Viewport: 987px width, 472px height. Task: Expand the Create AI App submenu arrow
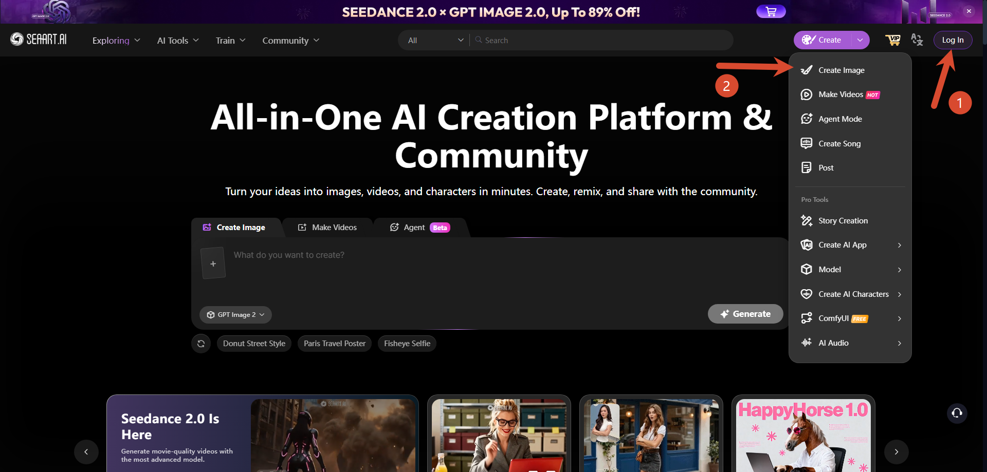[899, 245]
